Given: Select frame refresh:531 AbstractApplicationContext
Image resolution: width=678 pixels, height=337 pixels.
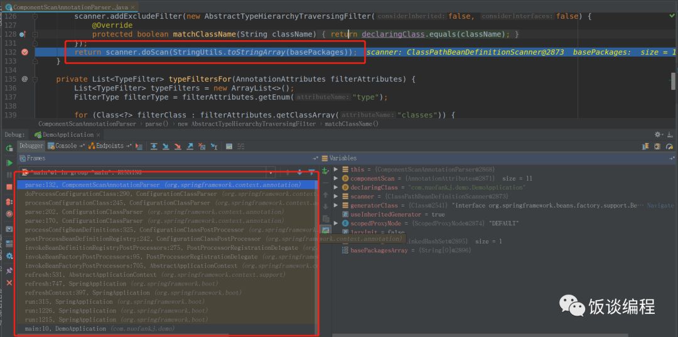Looking at the screenshot, I should pyautogui.click(x=168, y=275).
